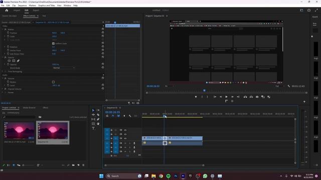Screen dimensions: 321x180
Task: Click the timeline playhead timecode
Action: [x=112, y=112]
